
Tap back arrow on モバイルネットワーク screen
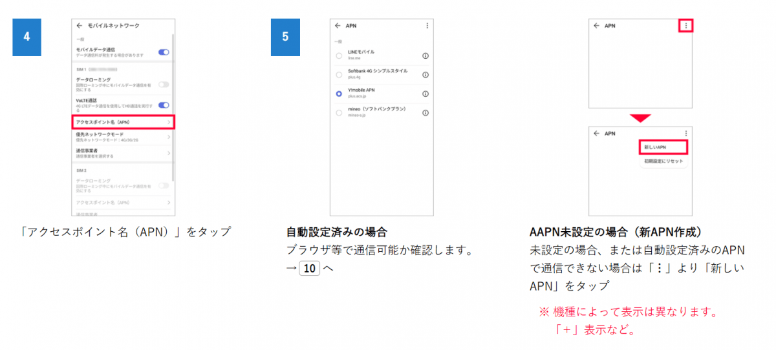click(x=80, y=26)
